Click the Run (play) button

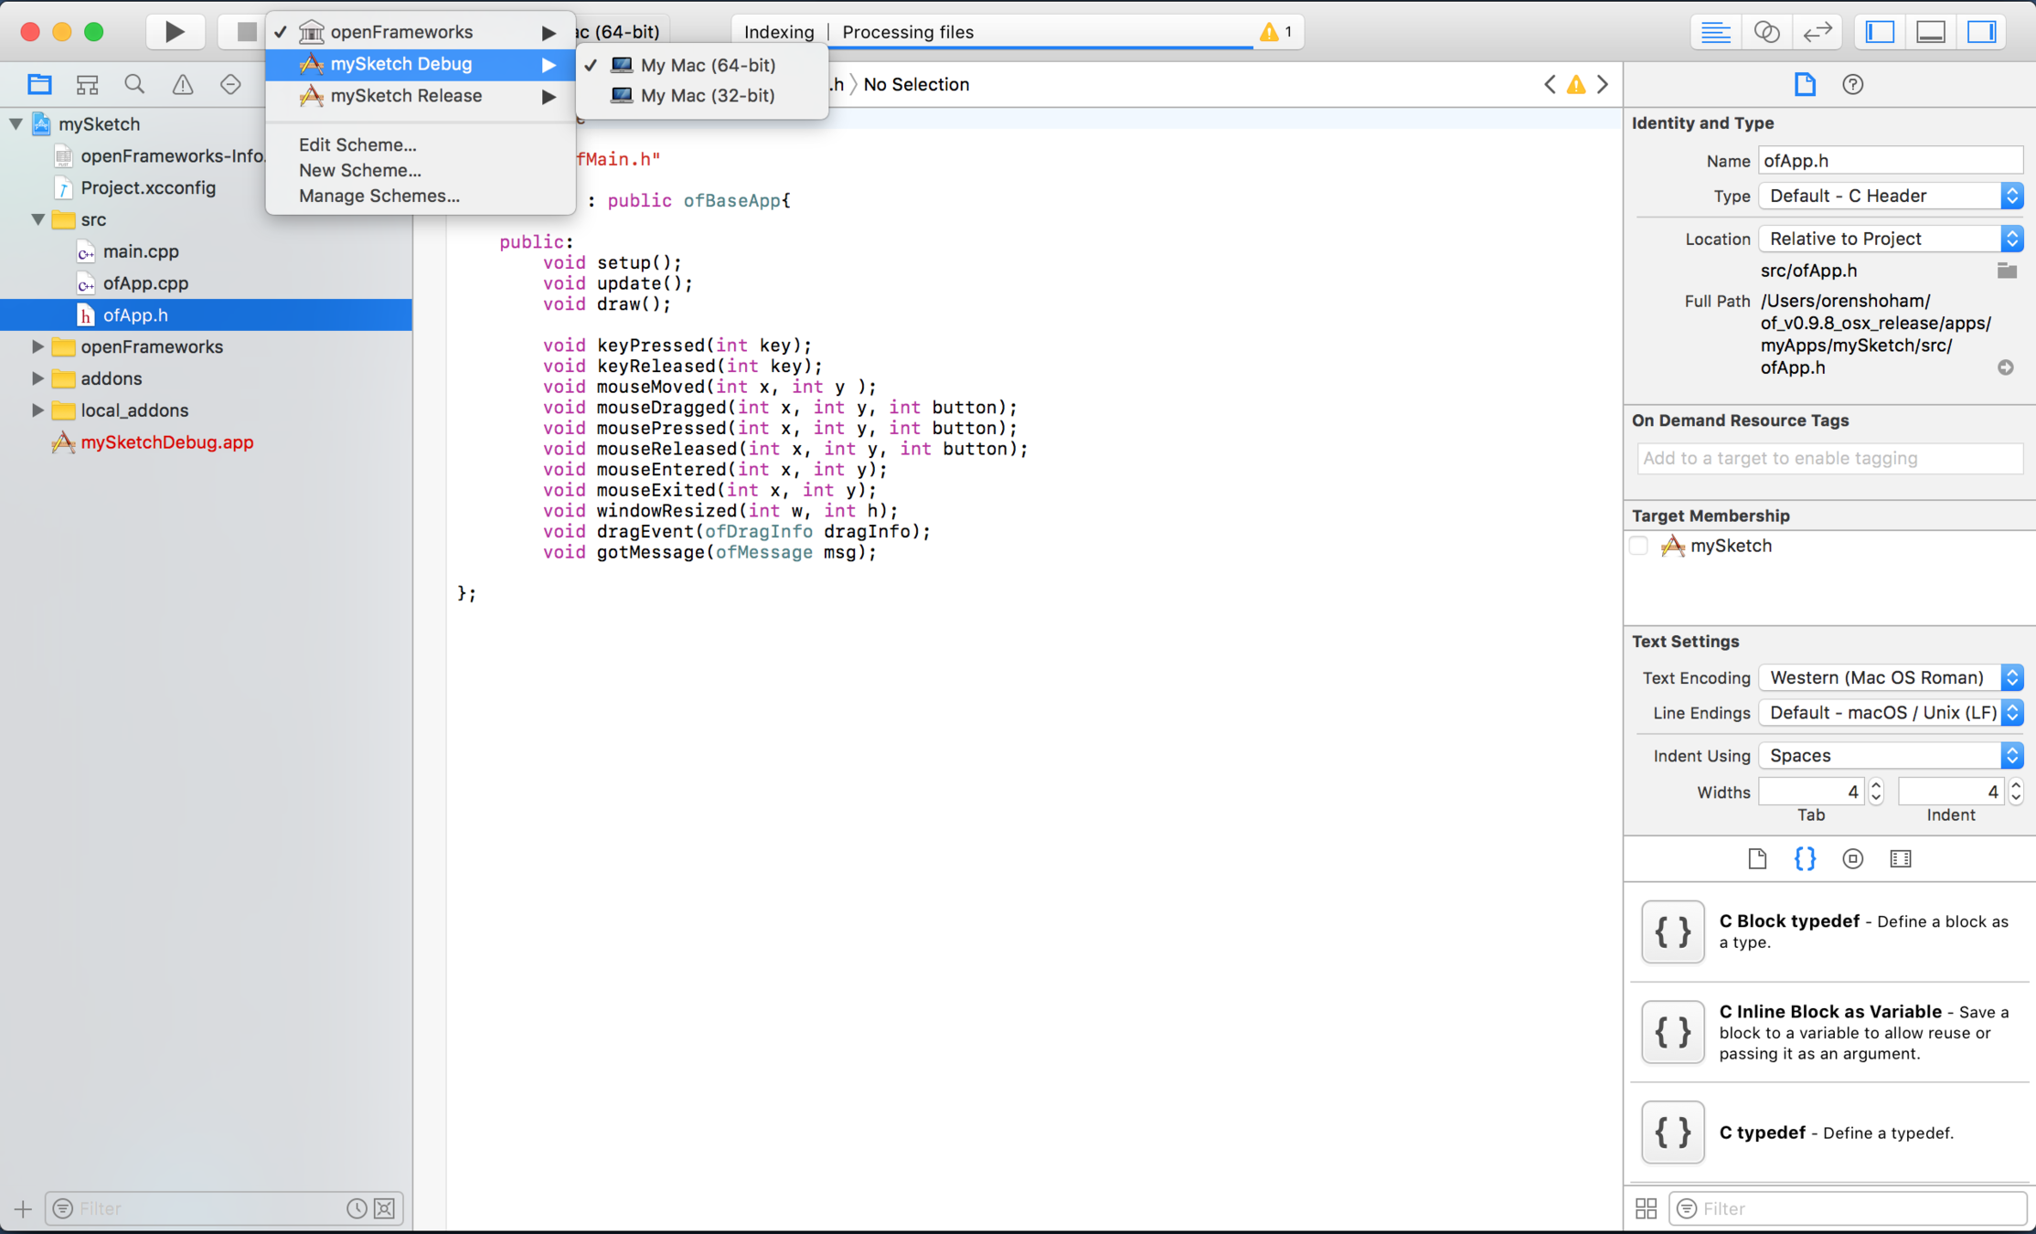coord(174,32)
